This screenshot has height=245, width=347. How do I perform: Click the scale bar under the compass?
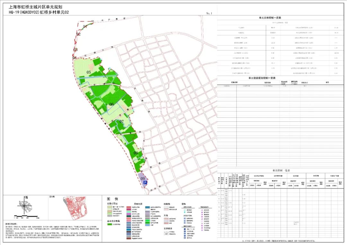[x=26, y=216]
